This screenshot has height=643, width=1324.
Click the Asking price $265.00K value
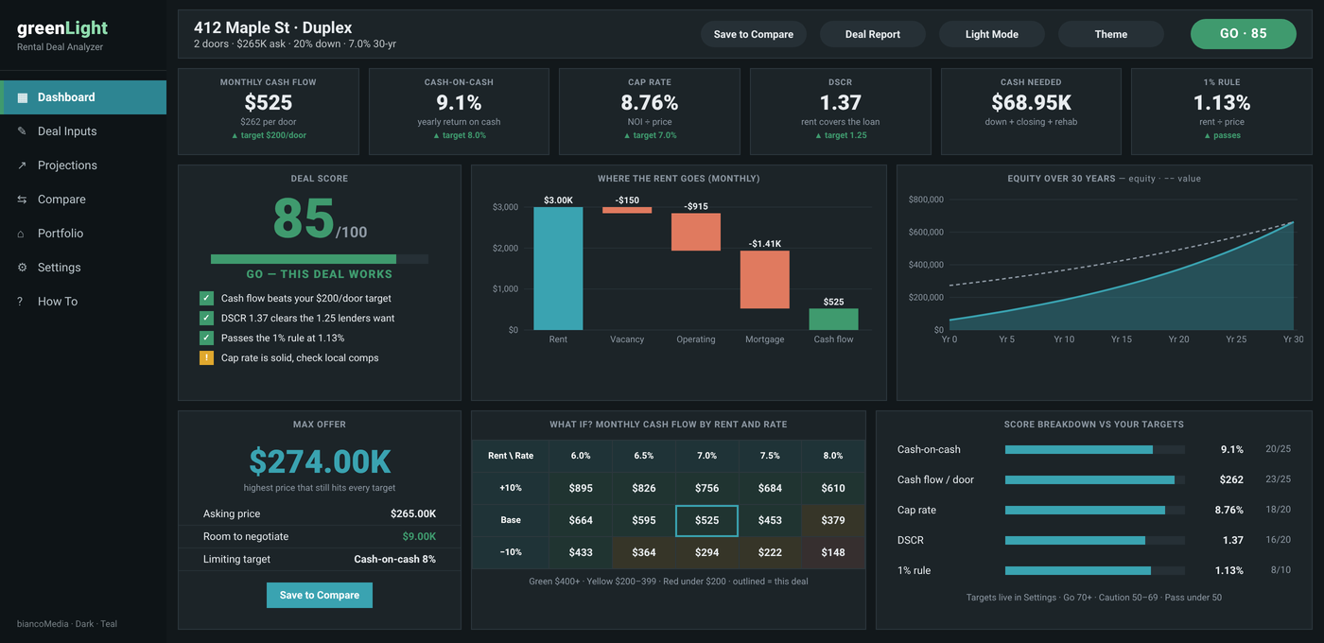pos(413,513)
